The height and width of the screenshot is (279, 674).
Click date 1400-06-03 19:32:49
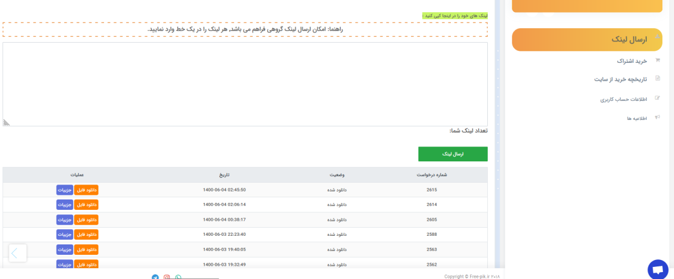click(224, 265)
